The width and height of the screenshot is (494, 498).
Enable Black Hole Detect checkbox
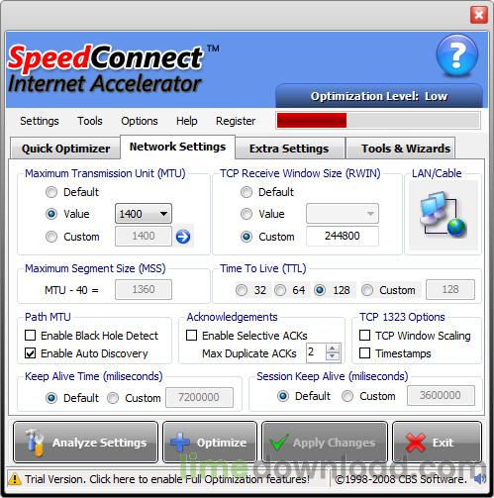(31, 336)
